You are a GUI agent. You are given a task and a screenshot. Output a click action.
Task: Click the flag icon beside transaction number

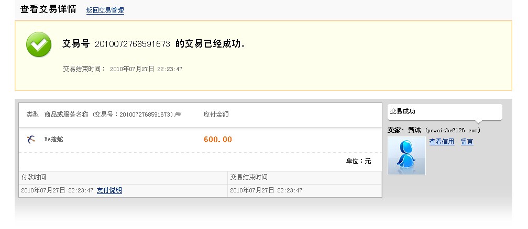tap(178, 115)
